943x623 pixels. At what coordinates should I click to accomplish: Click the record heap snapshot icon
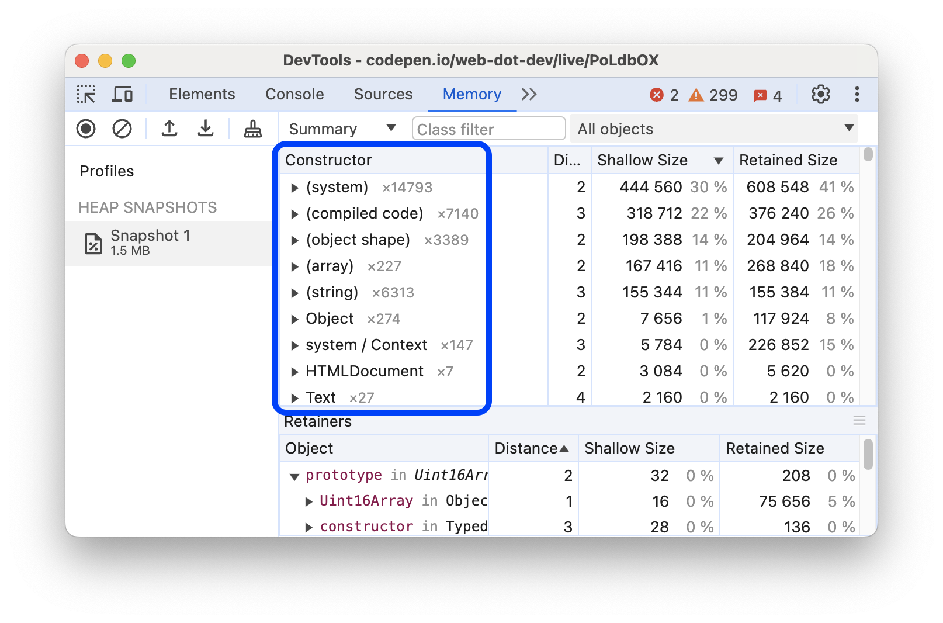[85, 129]
